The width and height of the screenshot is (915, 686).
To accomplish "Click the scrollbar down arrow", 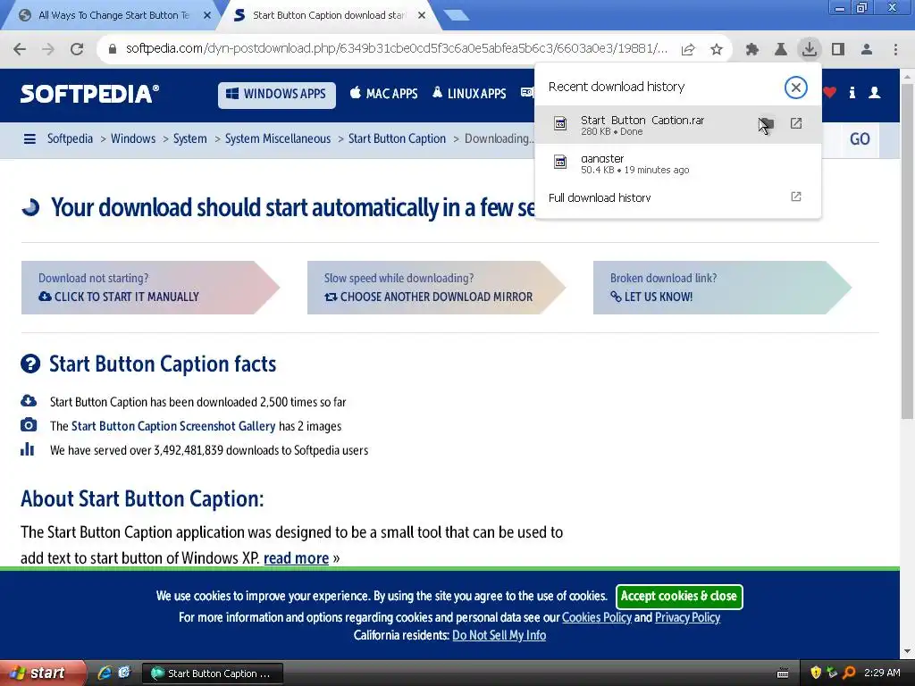I will (907, 651).
